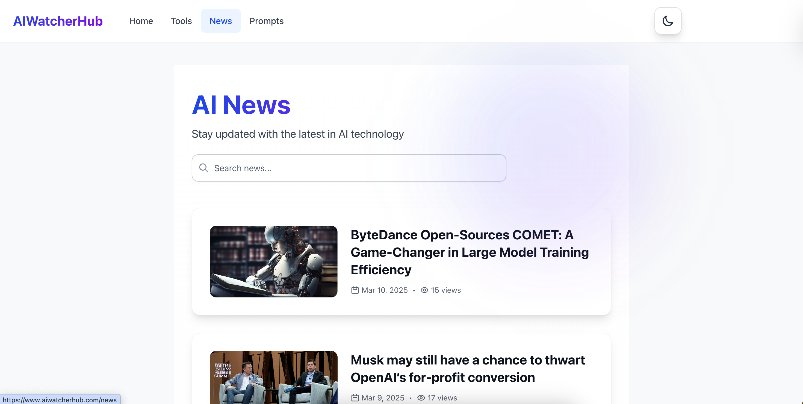Click the eye icon beside 17 views

point(421,398)
